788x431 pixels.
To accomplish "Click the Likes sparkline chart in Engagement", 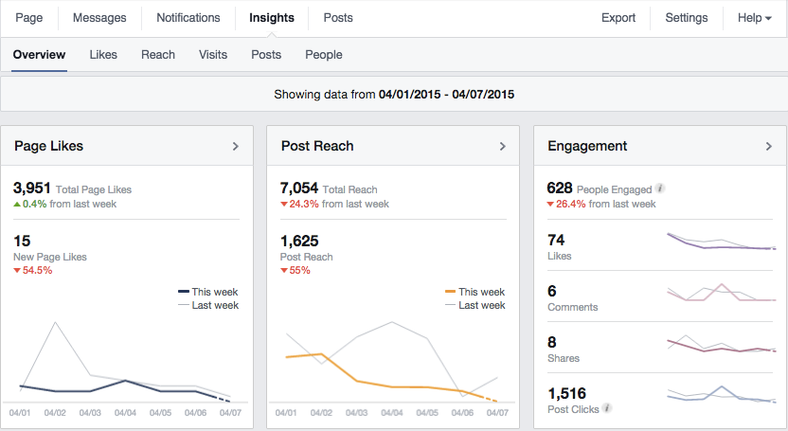I will (x=722, y=243).
